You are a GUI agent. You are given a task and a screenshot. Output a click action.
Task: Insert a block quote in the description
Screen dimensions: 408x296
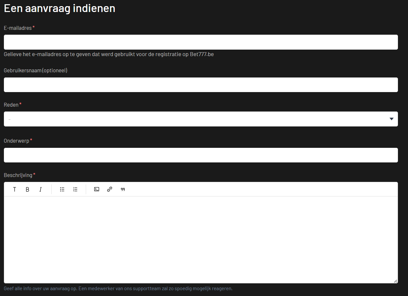[x=123, y=189]
